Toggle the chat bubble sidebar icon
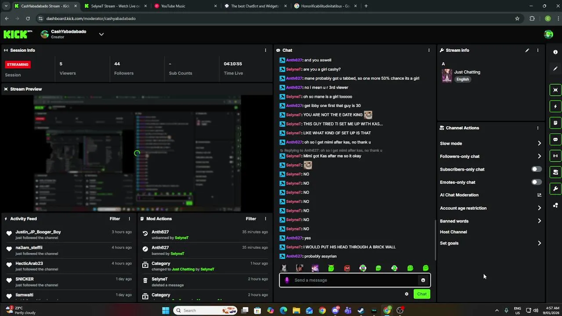 point(555,140)
